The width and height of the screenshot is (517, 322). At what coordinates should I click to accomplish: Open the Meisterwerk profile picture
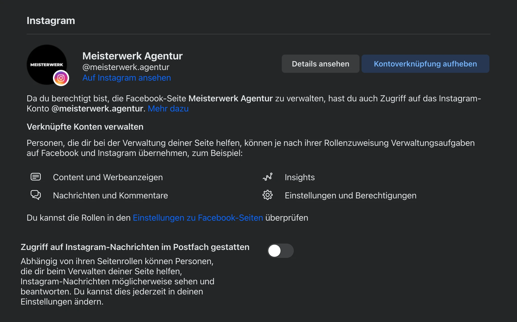click(47, 65)
